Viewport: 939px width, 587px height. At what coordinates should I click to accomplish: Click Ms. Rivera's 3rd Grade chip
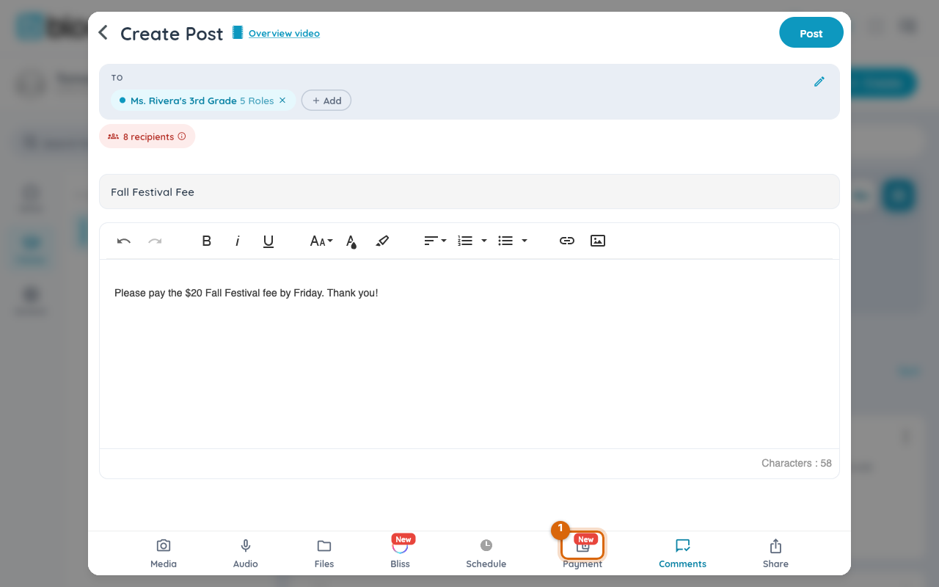point(203,101)
